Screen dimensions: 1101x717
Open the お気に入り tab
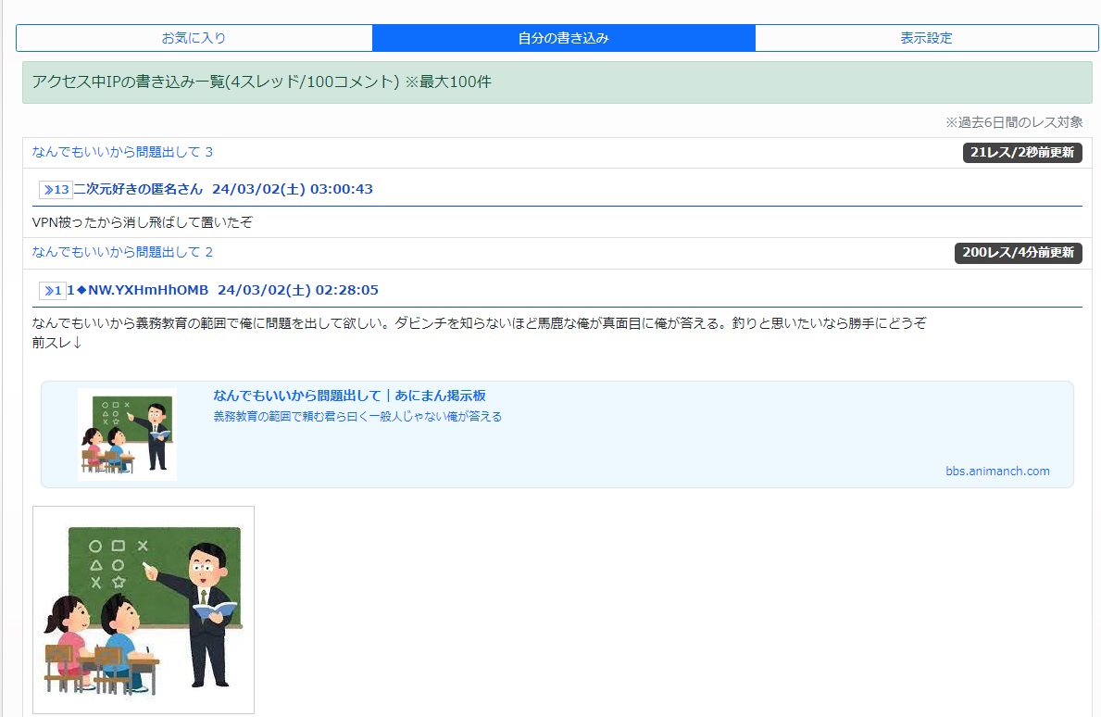194,38
